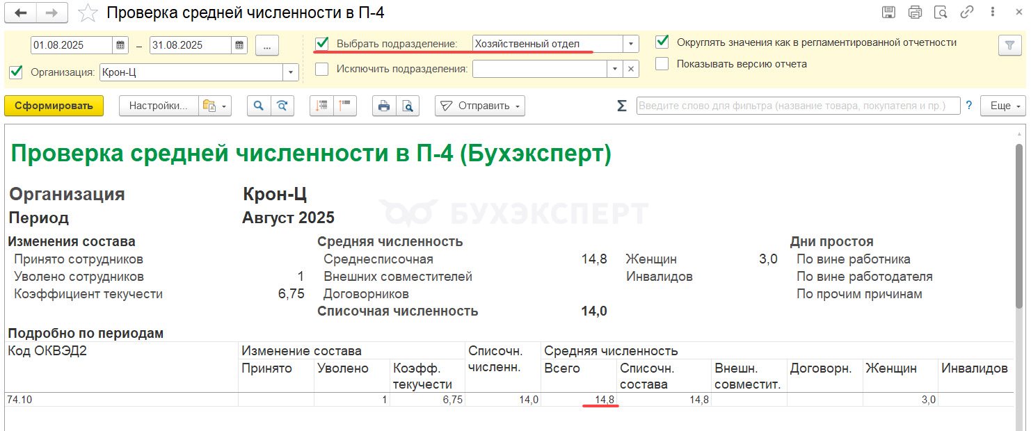Screen dimensions: 1031x431
Task: Clear the Исключить подразделения field with X
Action: (630, 69)
